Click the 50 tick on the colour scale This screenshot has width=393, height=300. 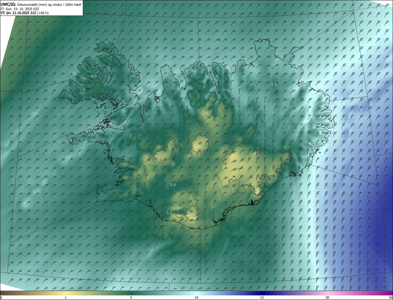[391, 298]
